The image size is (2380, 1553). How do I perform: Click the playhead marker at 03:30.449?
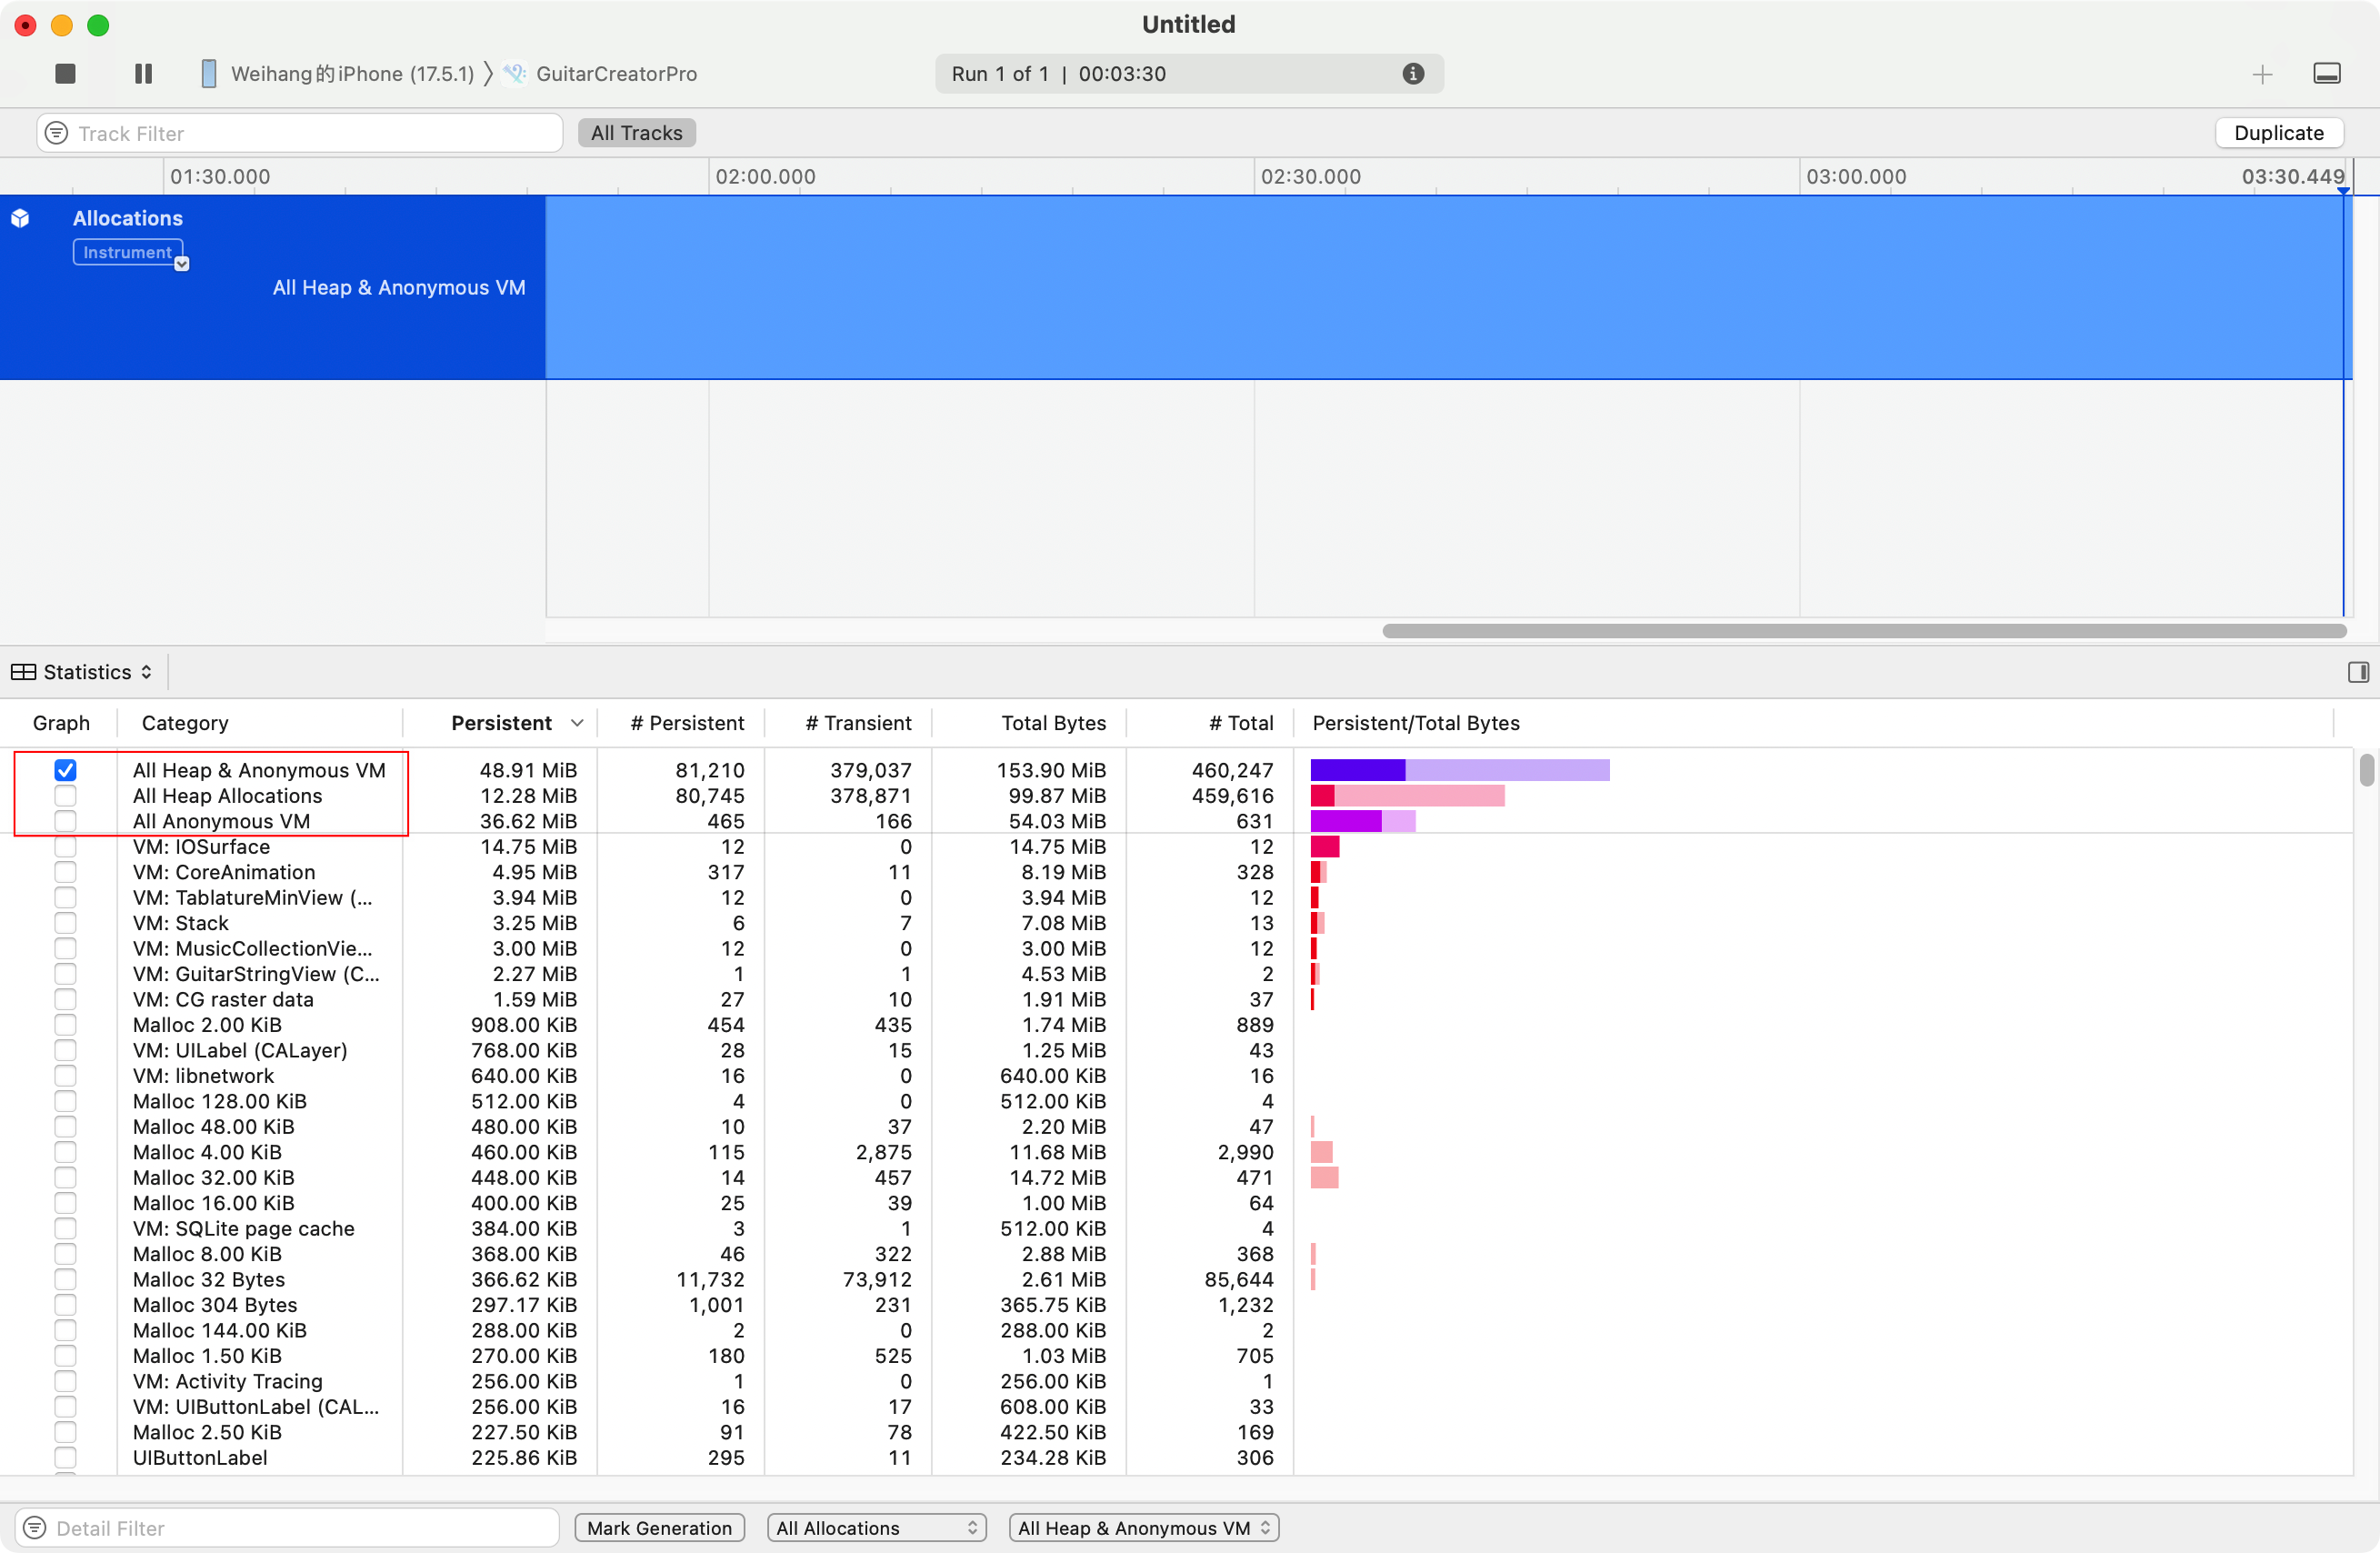coord(2343,190)
